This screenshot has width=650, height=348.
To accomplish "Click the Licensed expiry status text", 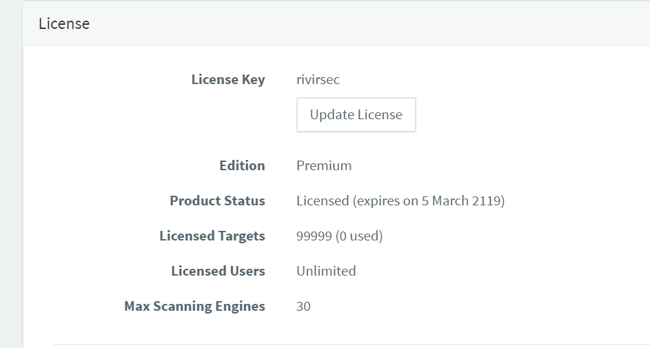I will pyautogui.click(x=400, y=201).
